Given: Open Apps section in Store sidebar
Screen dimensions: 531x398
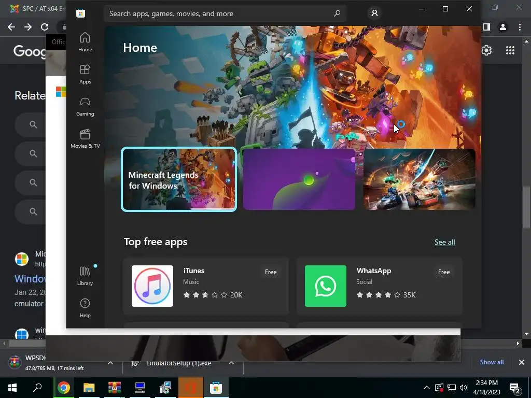Looking at the screenshot, I should pos(85,74).
